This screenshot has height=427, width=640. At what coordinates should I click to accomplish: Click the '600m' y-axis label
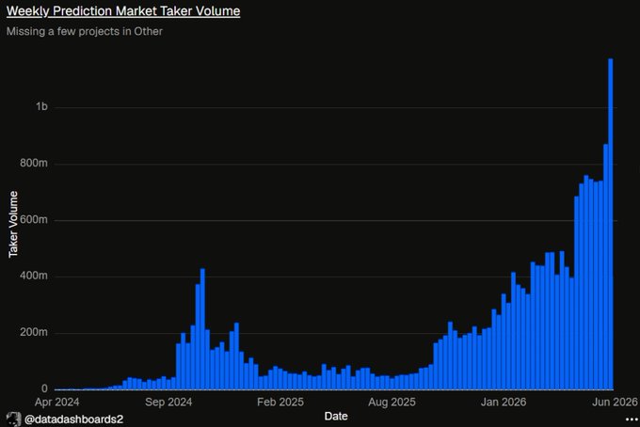click(x=34, y=219)
